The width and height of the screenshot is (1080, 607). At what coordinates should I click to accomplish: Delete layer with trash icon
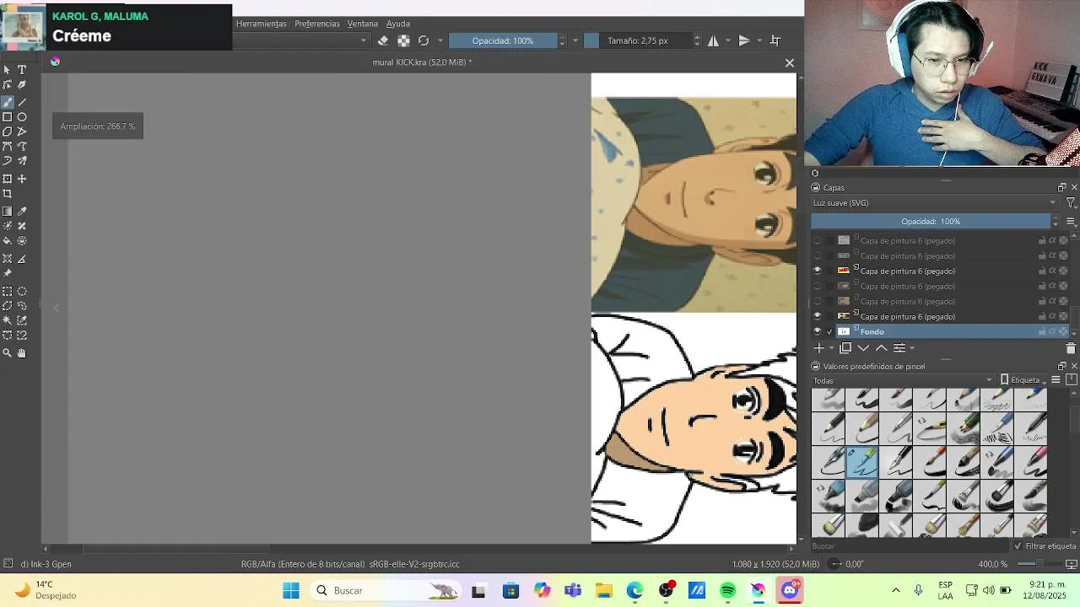pos(1071,348)
